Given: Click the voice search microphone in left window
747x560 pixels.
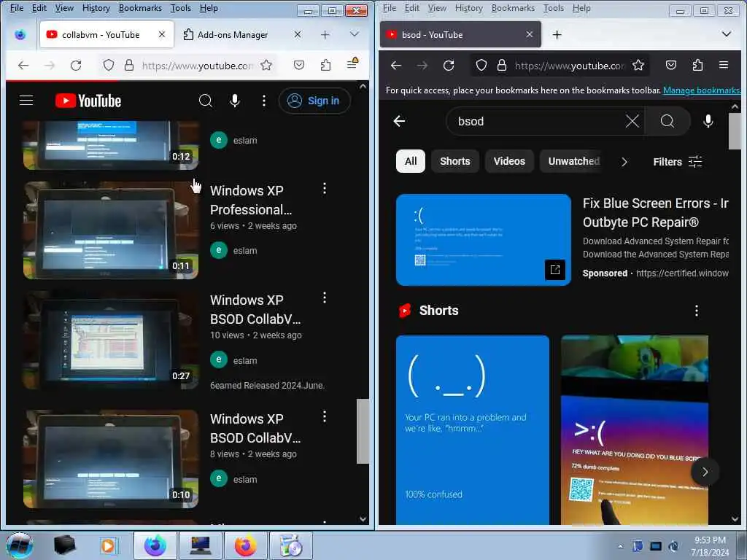Looking at the screenshot, I should pyautogui.click(x=234, y=101).
